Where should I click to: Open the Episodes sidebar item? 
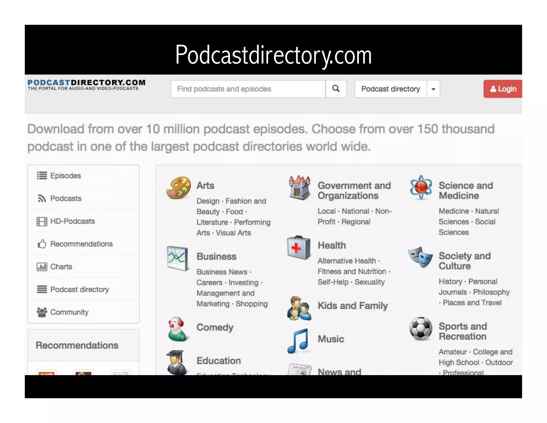65,176
